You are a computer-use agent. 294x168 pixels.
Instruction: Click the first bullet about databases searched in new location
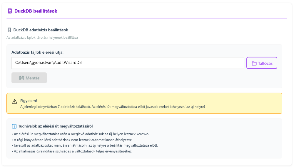pyautogui.click(x=80, y=134)
